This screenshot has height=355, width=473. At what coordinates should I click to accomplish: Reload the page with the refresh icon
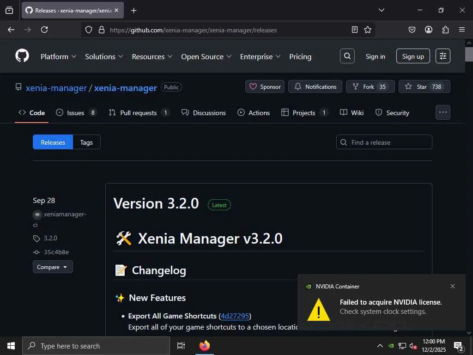point(44,30)
